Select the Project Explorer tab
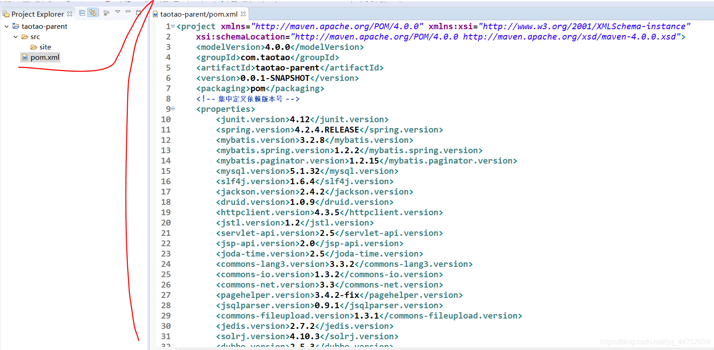The width and height of the screenshot is (714, 350). point(38,14)
